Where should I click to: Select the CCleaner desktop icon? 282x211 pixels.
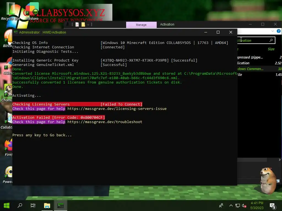[8, 66]
